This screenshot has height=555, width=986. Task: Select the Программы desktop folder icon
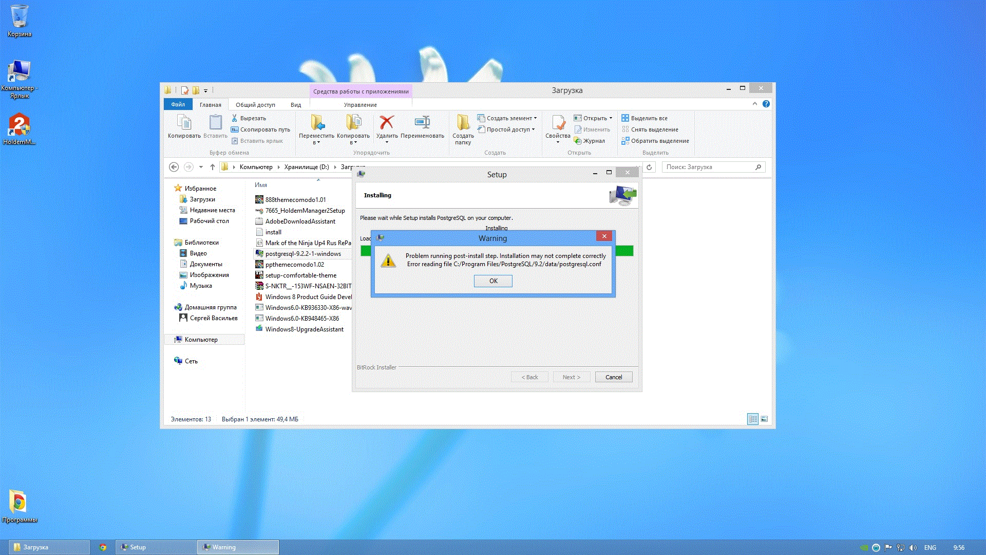point(19,506)
